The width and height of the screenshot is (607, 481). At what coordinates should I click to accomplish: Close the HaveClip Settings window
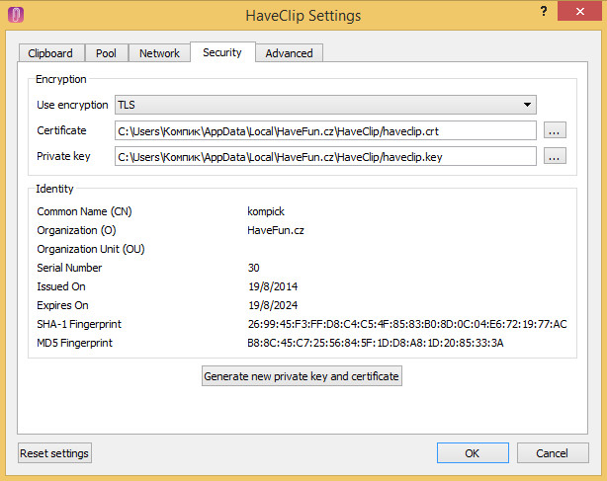pos(580,11)
